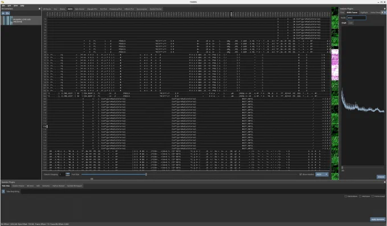Switch to the Hex display tab
Viewport: 387px width, 226px height.
click(56, 9)
